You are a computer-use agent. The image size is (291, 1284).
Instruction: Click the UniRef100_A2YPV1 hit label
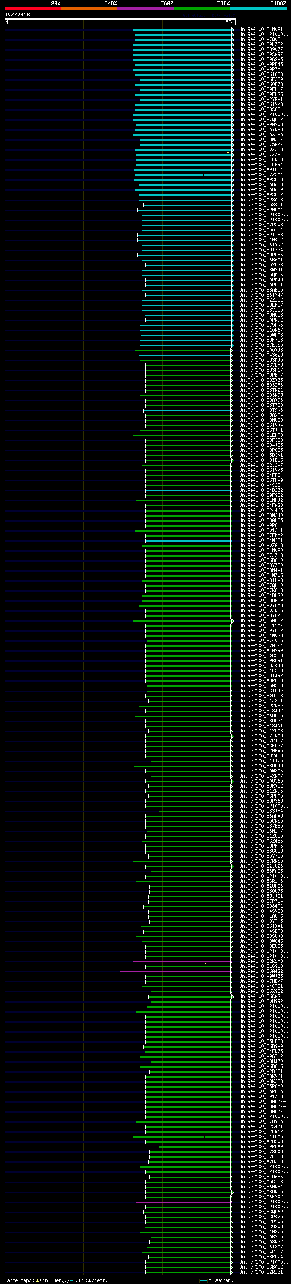point(261,99)
